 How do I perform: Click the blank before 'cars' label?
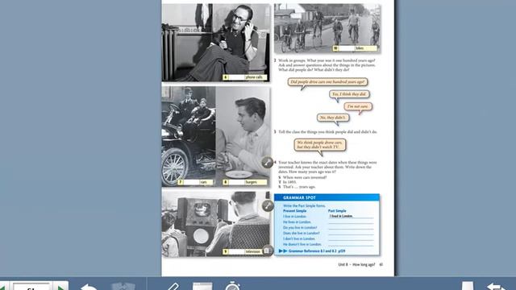[191, 182]
